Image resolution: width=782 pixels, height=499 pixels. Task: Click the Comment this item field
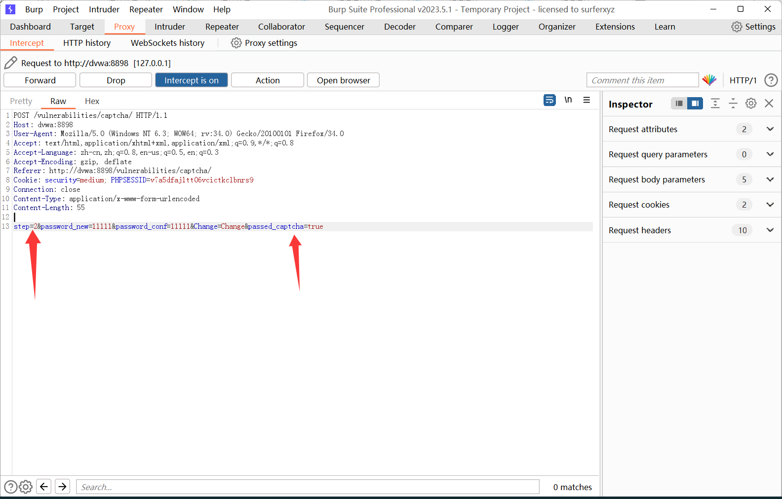coord(643,80)
